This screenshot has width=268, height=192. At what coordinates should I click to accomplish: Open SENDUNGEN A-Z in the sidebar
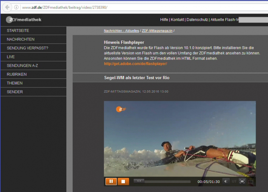33,65
